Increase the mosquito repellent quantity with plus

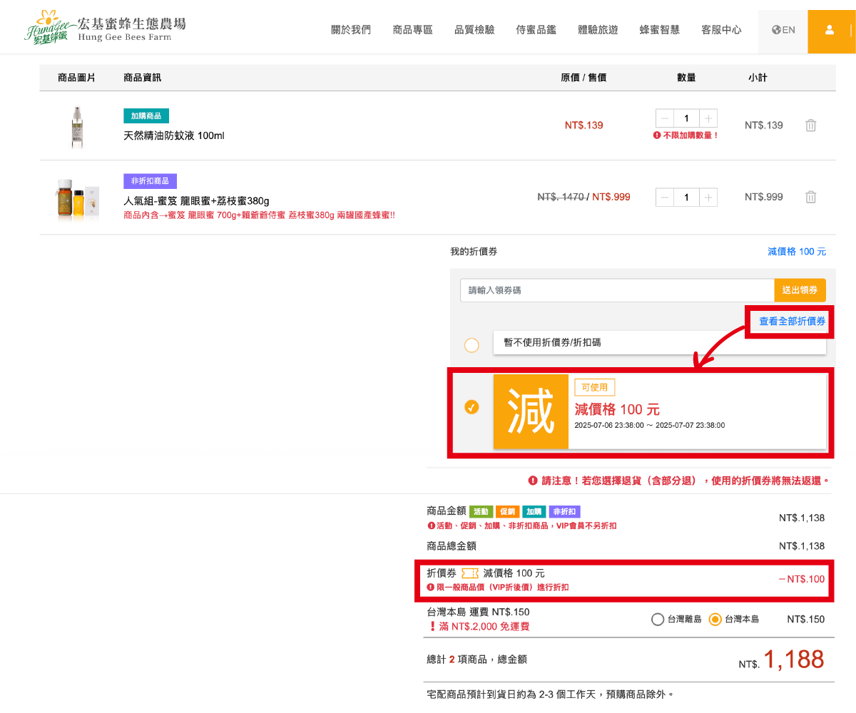tap(708, 118)
